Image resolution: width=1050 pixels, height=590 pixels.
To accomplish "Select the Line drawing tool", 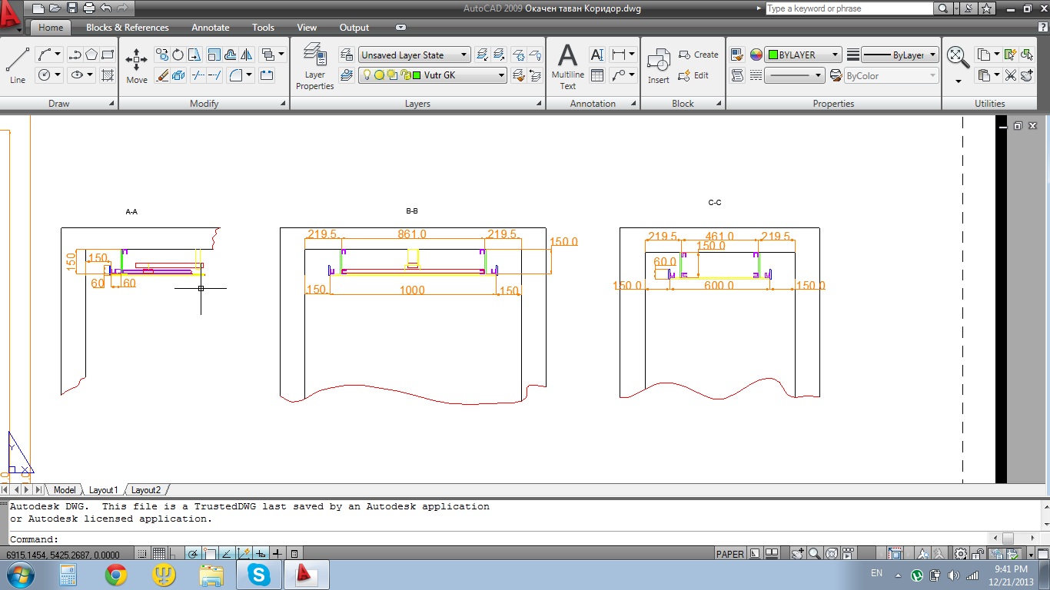I will (x=18, y=65).
